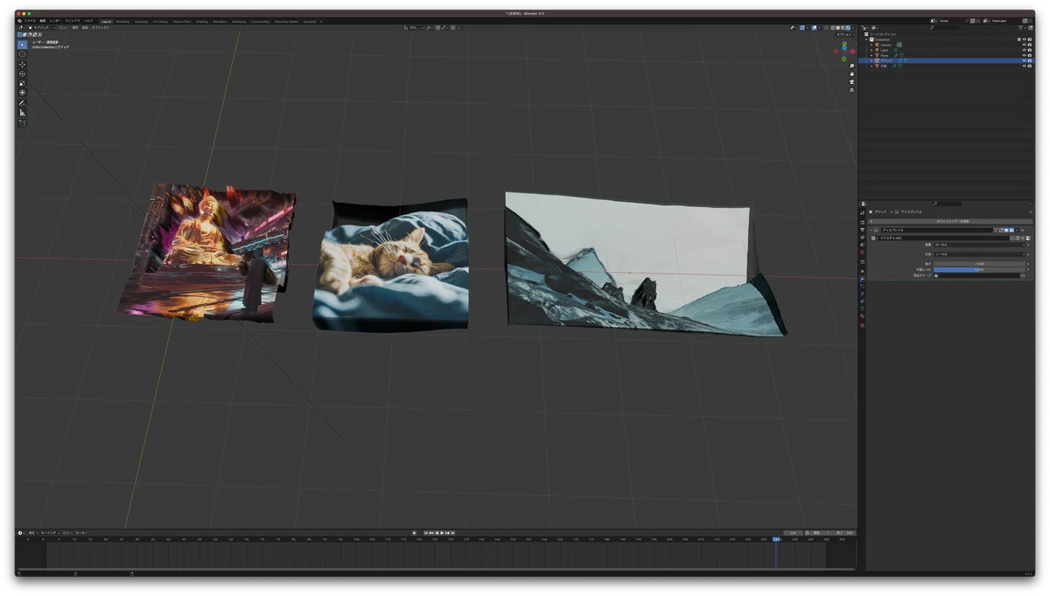Toggle Light object visibility eye
The image size is (1050, 596).
click(1024, 50)
